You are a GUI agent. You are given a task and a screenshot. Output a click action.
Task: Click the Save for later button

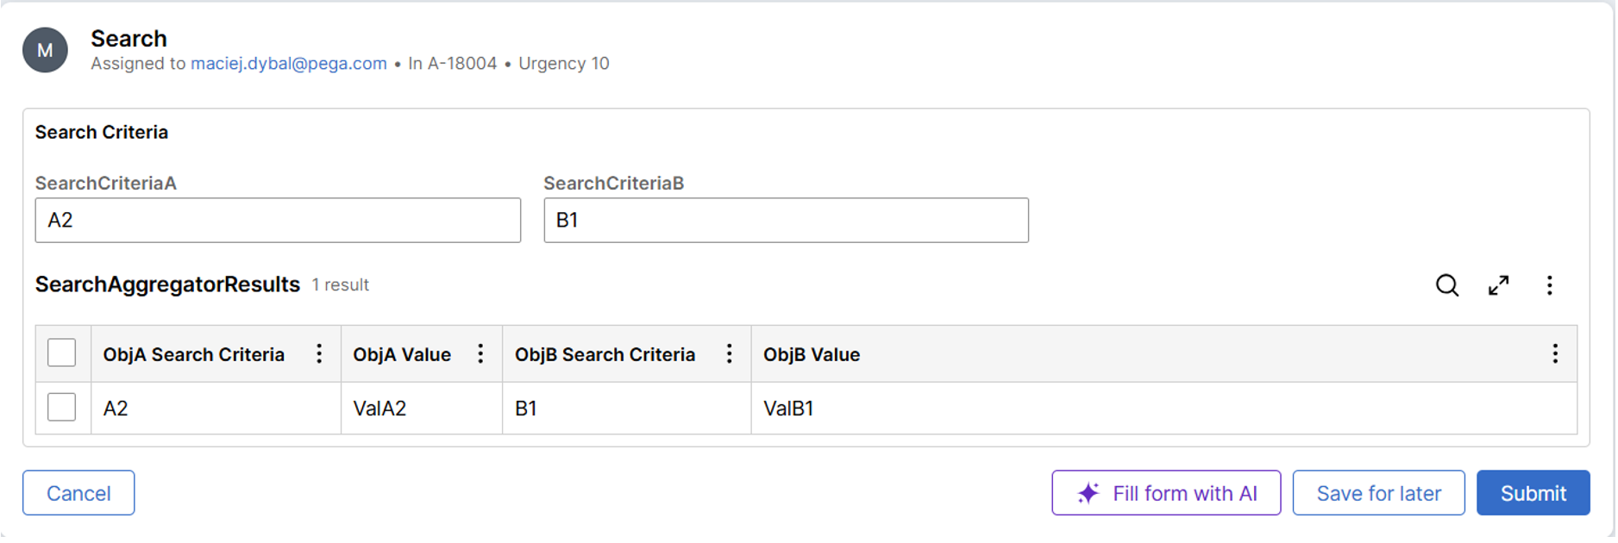click(x=1379, y=494)
